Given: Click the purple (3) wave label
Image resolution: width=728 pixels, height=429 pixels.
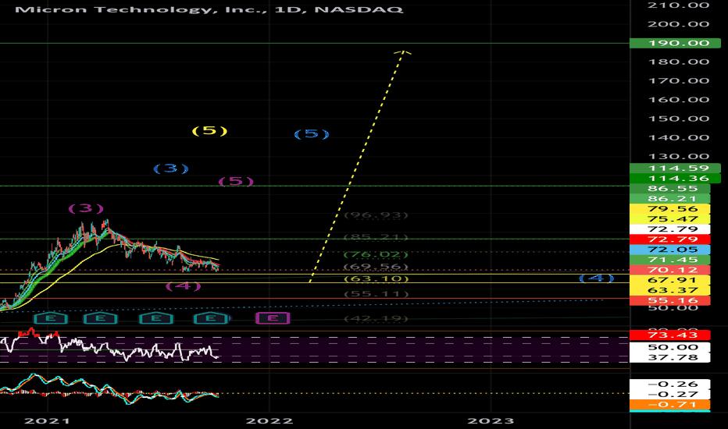Looking at the screenshot, I should [86, 208].
